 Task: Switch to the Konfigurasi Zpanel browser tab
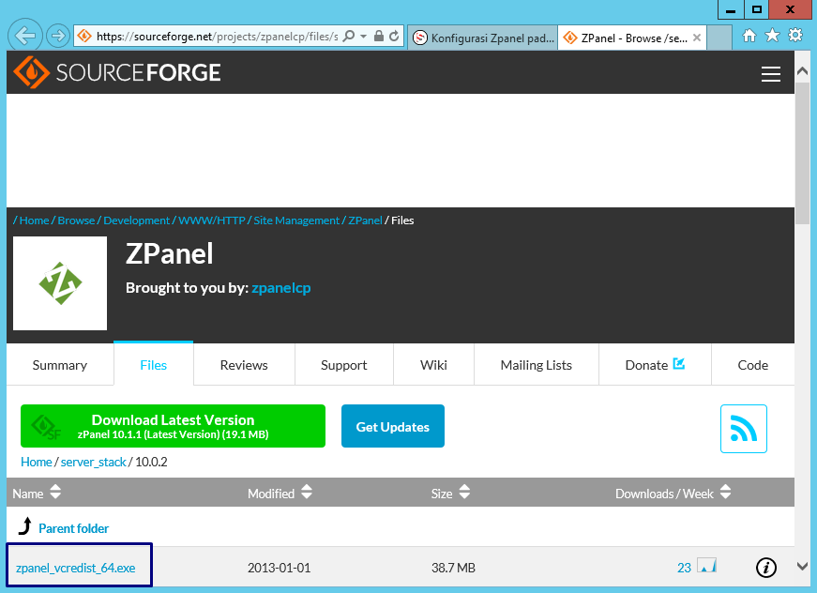[481, 38]
